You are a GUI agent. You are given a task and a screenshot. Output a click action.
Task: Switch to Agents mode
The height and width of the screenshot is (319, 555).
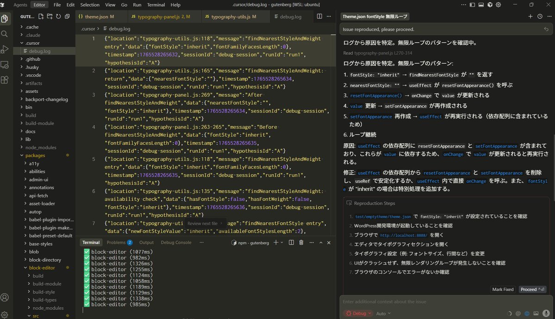pyautogui.click(x=20, y=5)
